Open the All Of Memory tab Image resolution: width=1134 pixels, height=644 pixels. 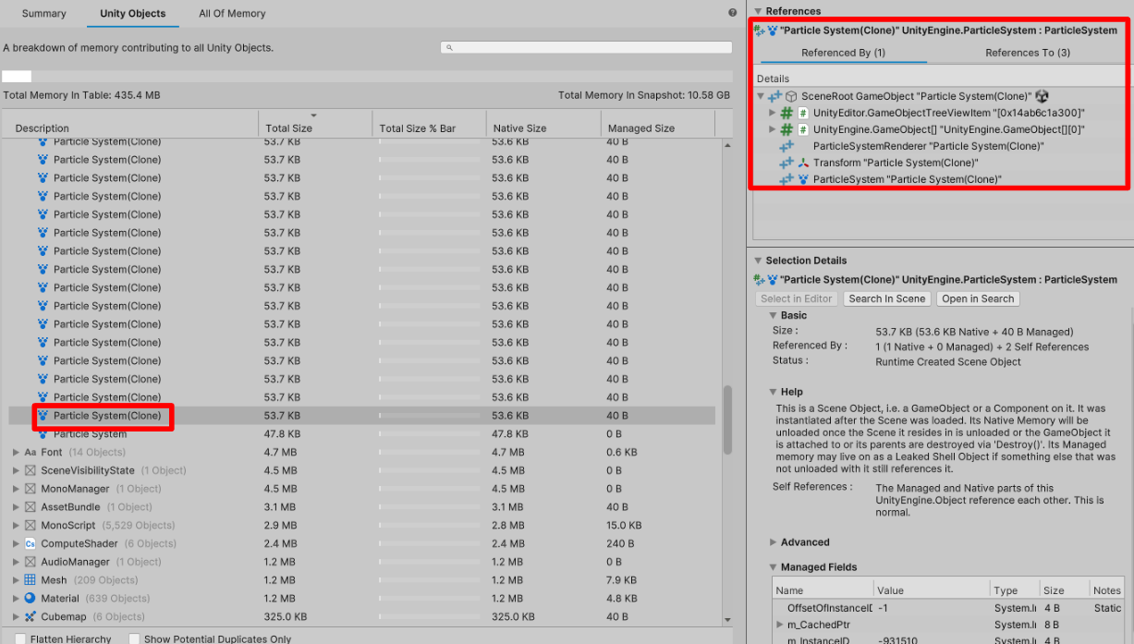(232, 14)
